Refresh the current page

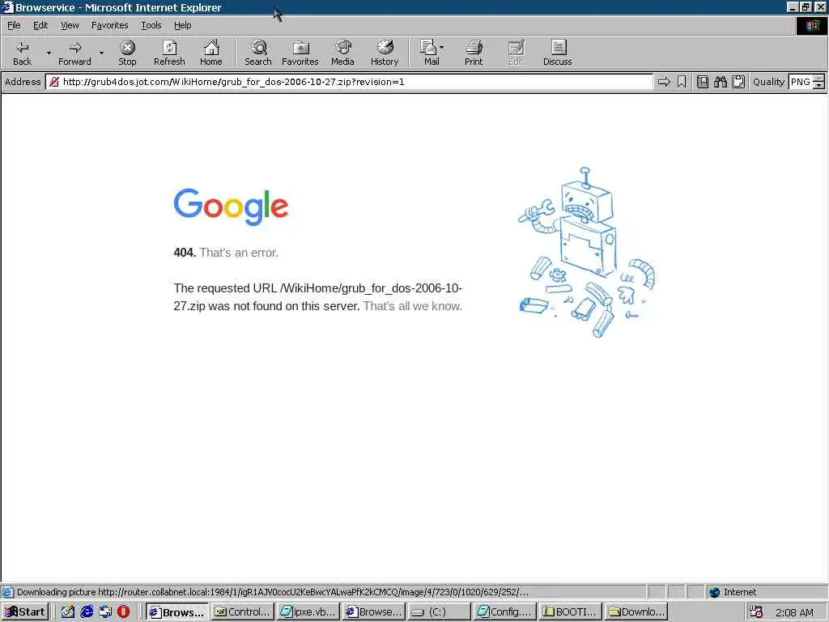point(169,53)
